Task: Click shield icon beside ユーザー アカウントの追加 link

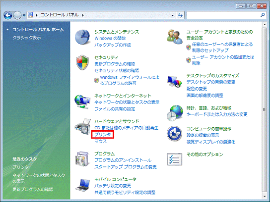Action: click(189, 60)
